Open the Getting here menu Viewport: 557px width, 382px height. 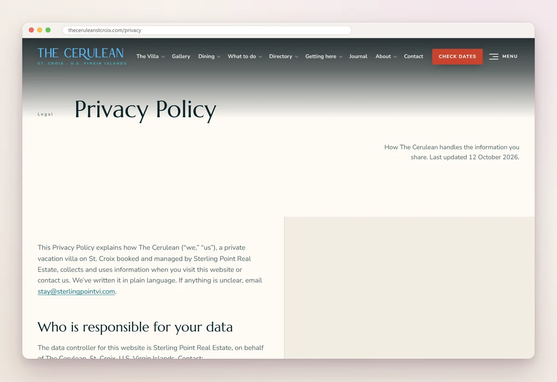(x=321, y=56)
